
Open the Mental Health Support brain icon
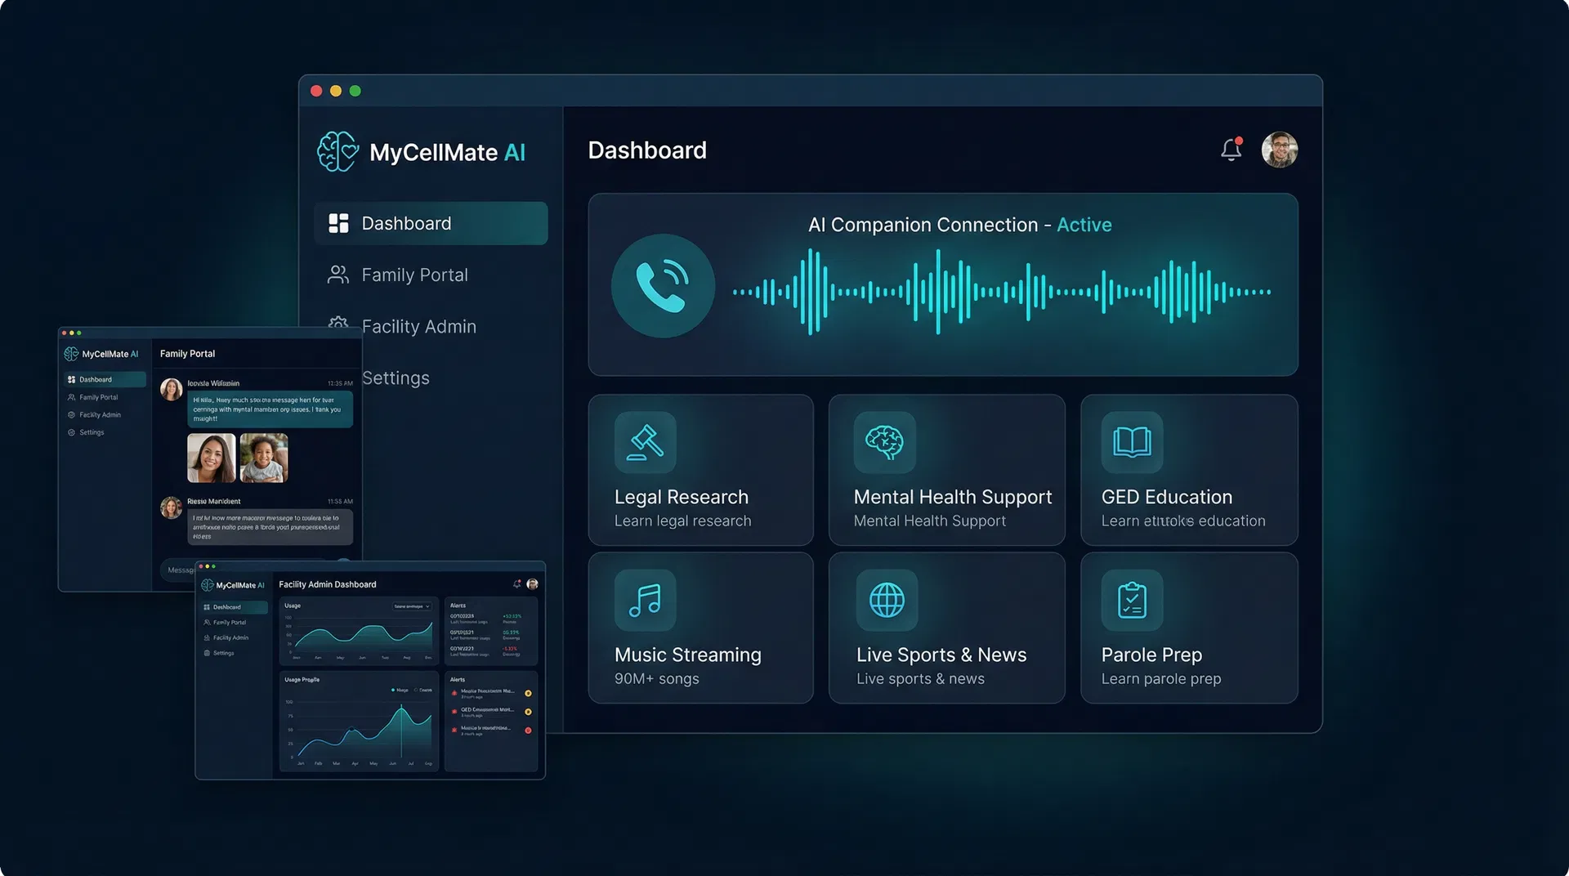(886, 443)
